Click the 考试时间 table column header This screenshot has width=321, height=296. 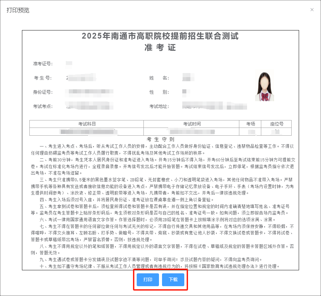coord(192,124)
